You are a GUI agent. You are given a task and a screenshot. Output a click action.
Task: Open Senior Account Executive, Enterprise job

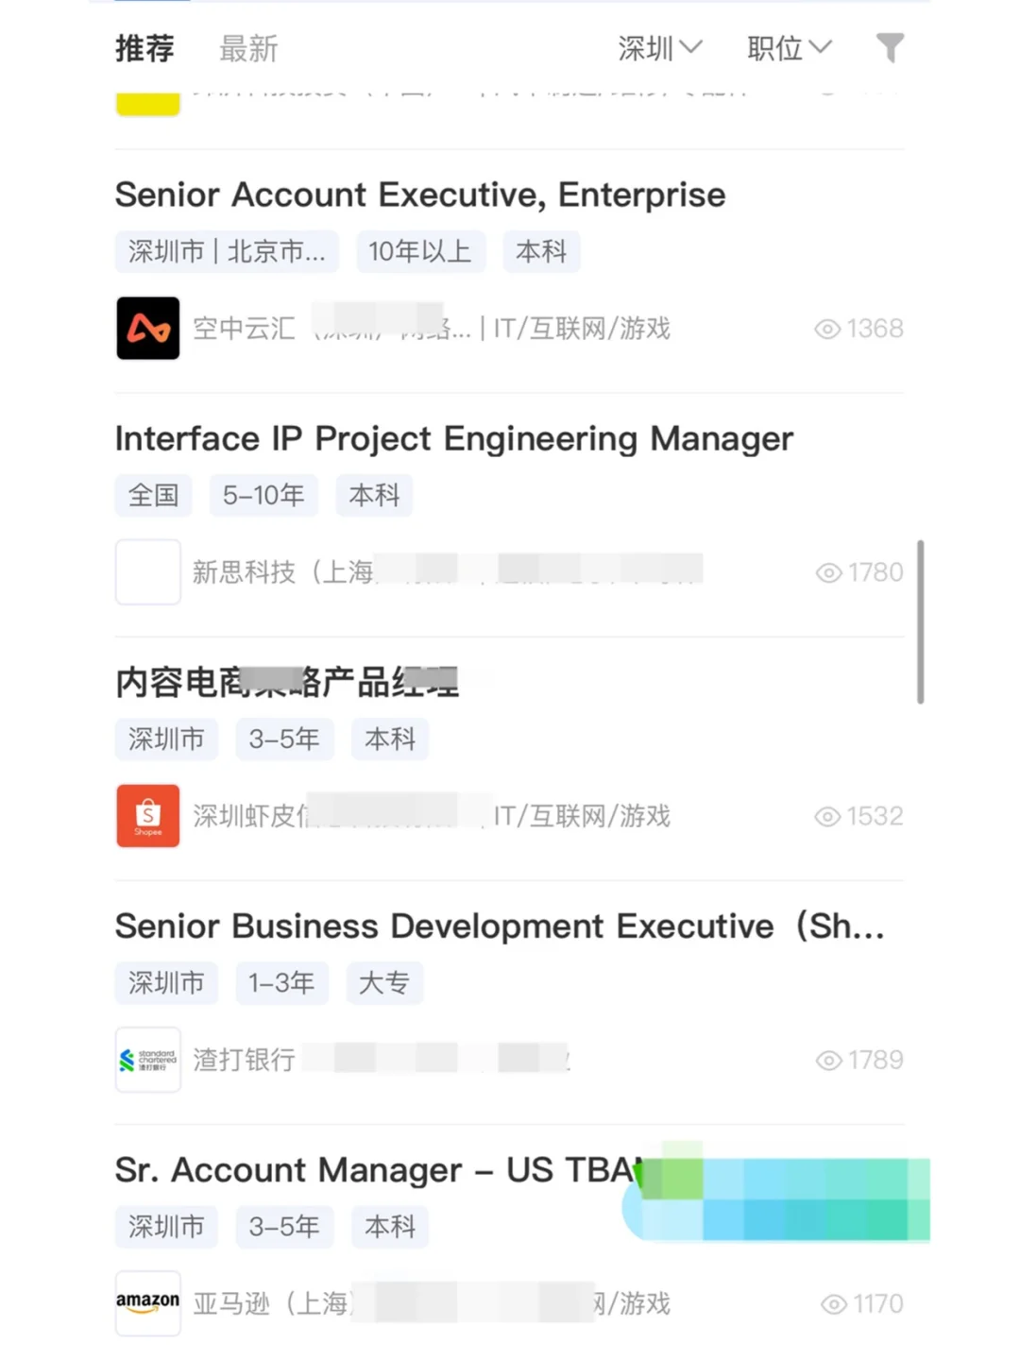(420, 195)
